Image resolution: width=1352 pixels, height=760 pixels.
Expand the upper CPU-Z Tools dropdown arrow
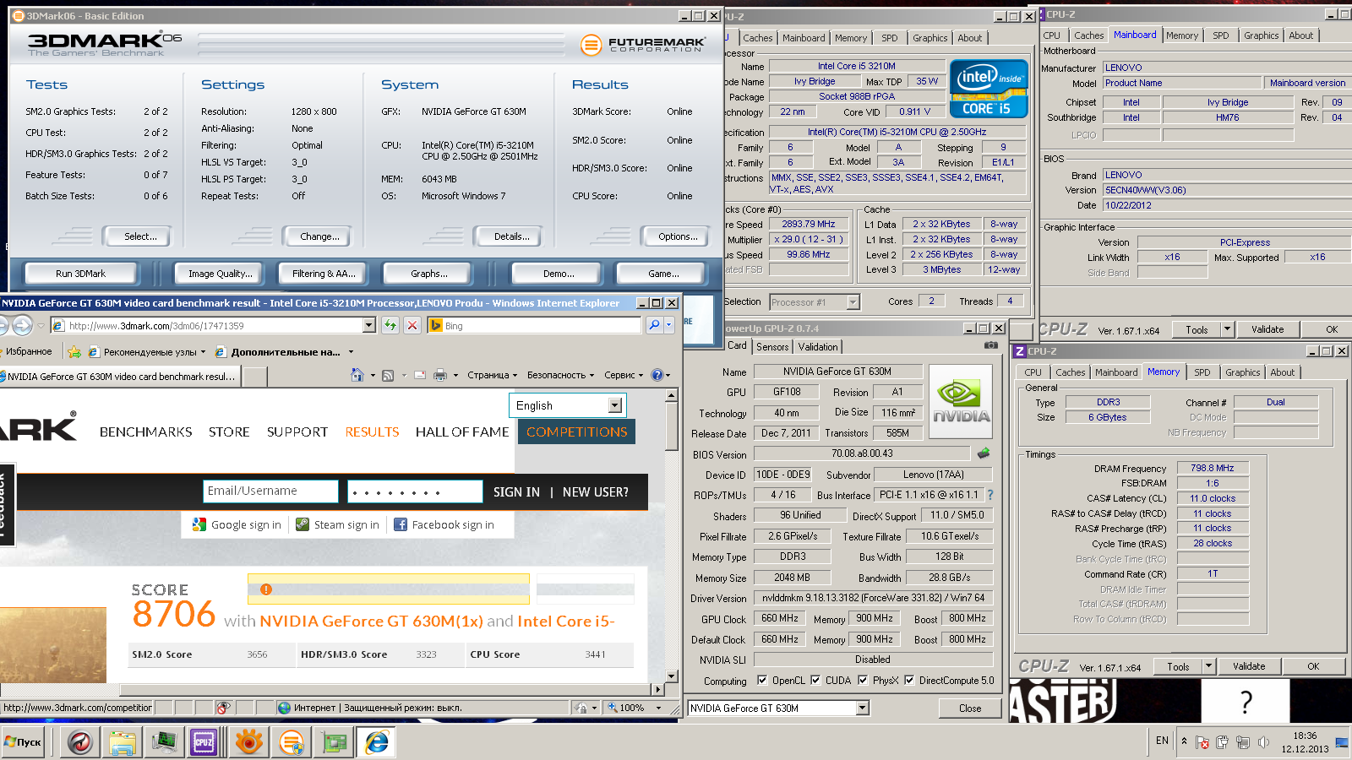[1227, 329]
